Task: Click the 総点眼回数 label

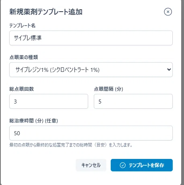Action: (21, 89)
